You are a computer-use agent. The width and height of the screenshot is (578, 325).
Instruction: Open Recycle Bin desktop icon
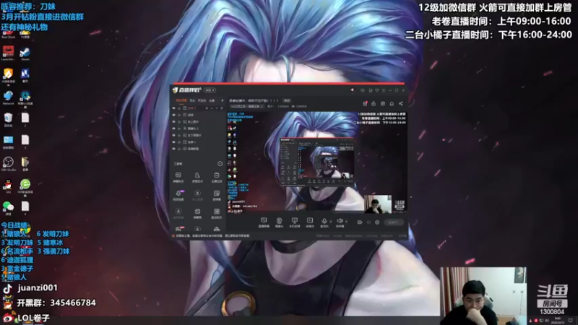8,120
